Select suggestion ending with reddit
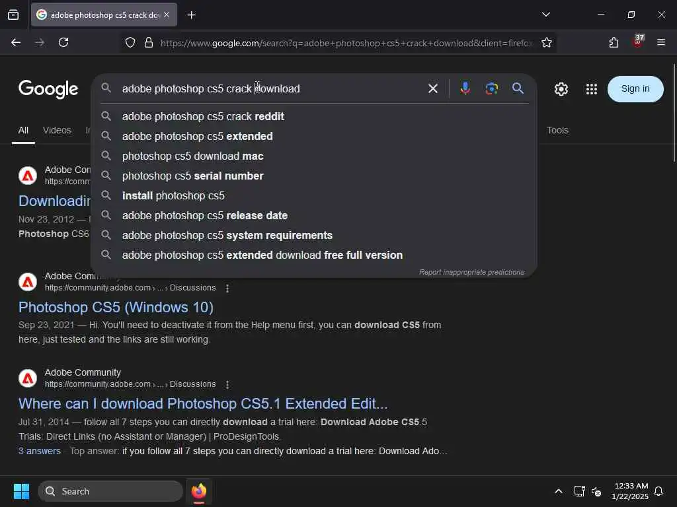 [314, 116]
